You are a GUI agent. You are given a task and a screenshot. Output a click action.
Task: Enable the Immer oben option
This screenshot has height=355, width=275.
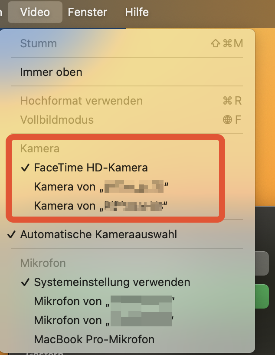(51, 72)
